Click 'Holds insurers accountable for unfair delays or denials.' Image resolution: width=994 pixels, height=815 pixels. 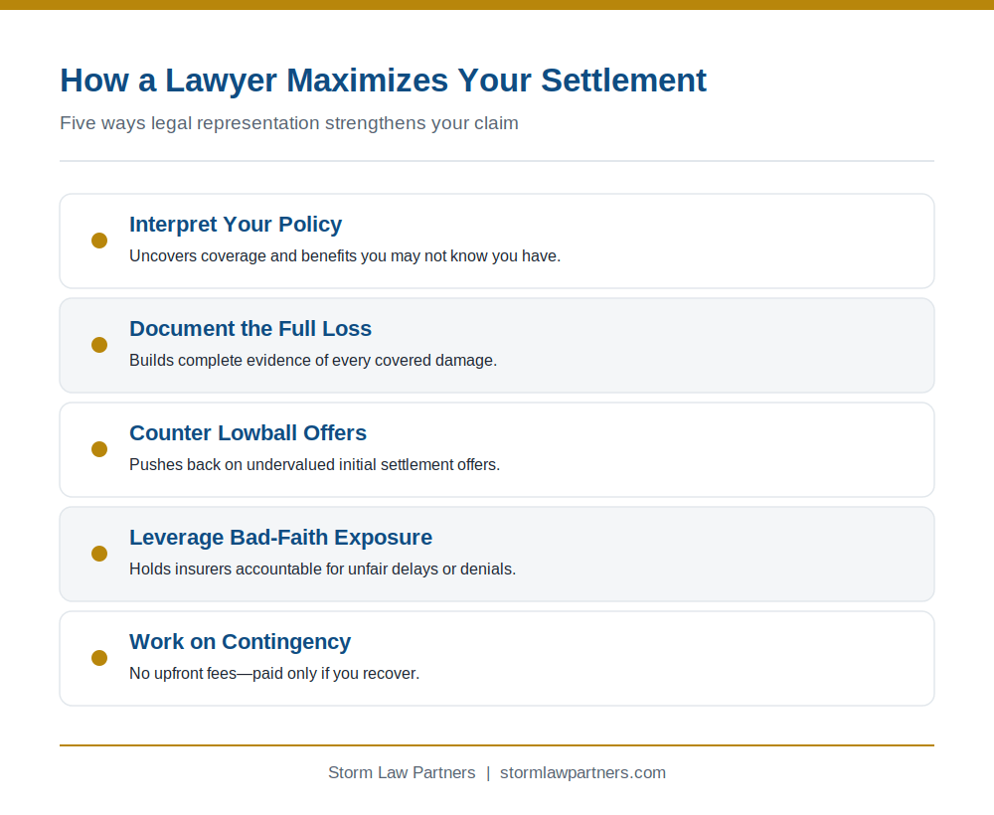tap(323, 570)
